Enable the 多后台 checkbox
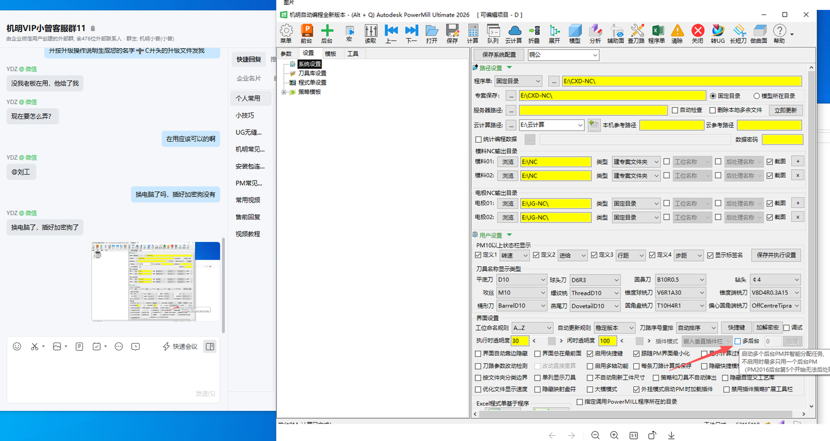The image size is (830, 441). 738,341
